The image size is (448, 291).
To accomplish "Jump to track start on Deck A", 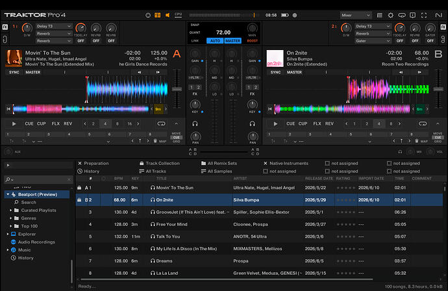I will click(8, 109).
